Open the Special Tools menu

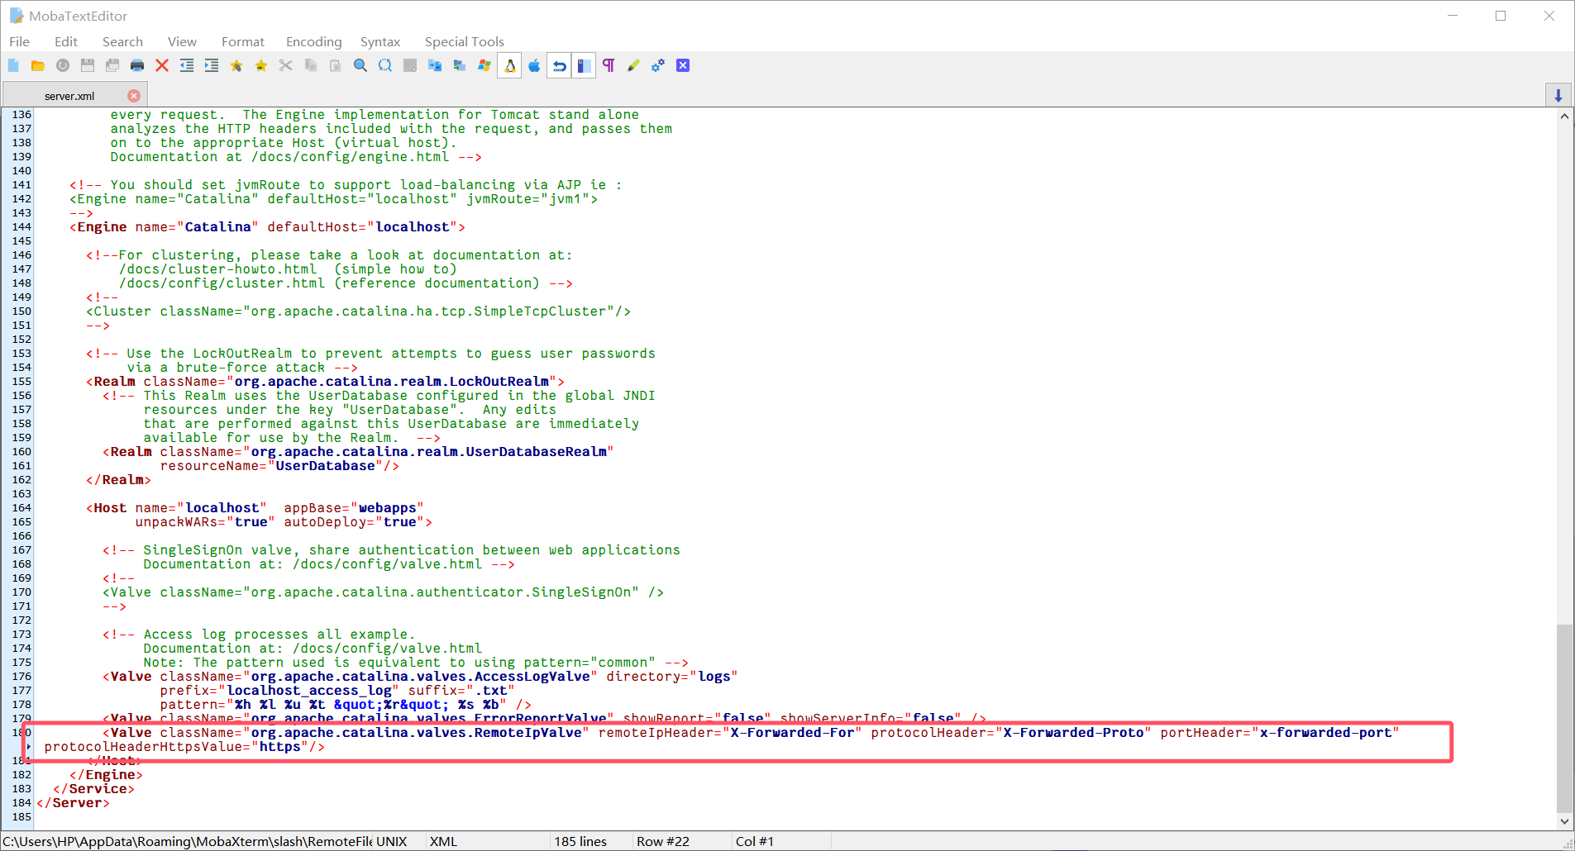coord(465,41)
